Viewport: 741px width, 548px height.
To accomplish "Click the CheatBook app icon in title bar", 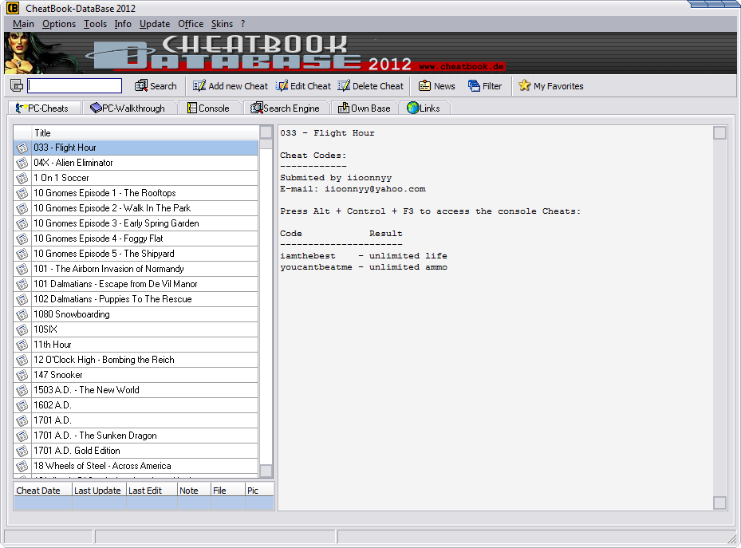I will tap(12, 8).
